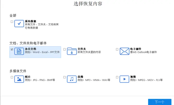Image resolution: width=174 pixels, height=105 pixels.
Task: Click the 所有数据 checkmark icon
Action: [19, 24]
